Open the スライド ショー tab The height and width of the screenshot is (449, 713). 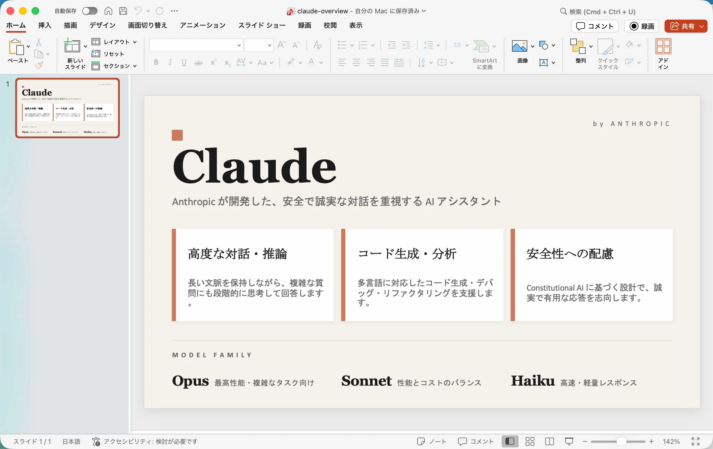(262, 25)
